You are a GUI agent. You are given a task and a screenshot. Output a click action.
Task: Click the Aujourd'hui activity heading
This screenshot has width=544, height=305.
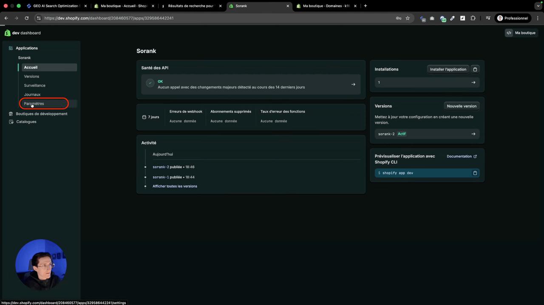click(163, 154)
